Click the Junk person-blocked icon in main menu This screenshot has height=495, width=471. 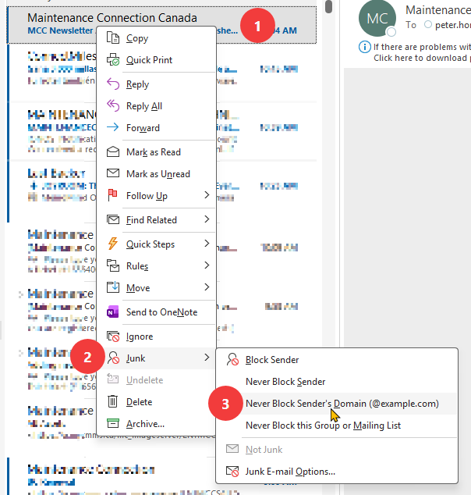113,358
